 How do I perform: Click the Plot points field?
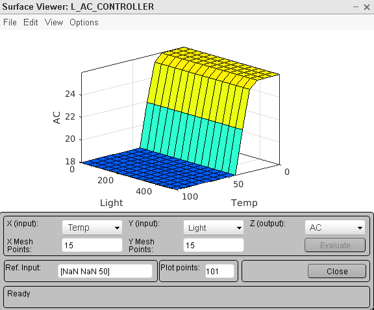pos(219,271)
